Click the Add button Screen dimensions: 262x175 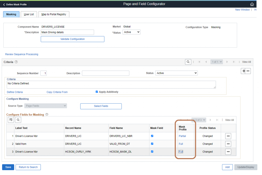coord(227,167)
